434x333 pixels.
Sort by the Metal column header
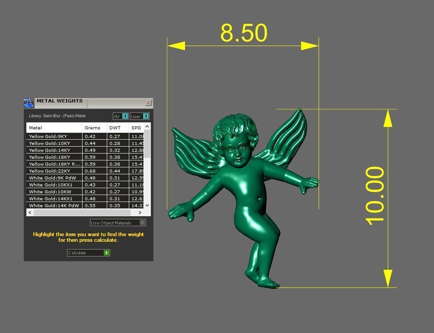pos(54,128)
